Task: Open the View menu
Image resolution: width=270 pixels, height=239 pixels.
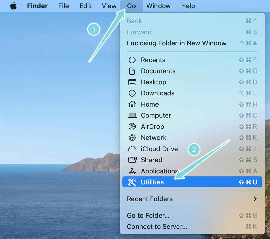Action: 109,6
